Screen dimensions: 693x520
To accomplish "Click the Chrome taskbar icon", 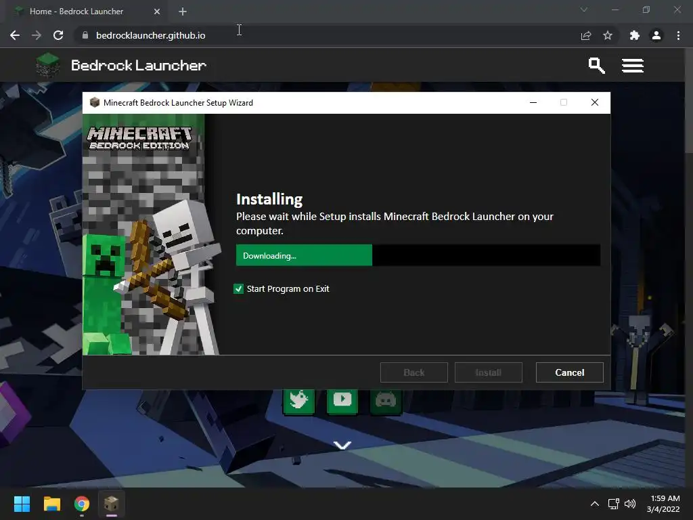I will click(82, 504).
